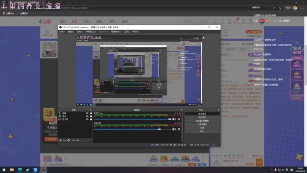Screen dimensions: 307x173
Task: Click the stop streaming button in controls
Action: (202, 114)
